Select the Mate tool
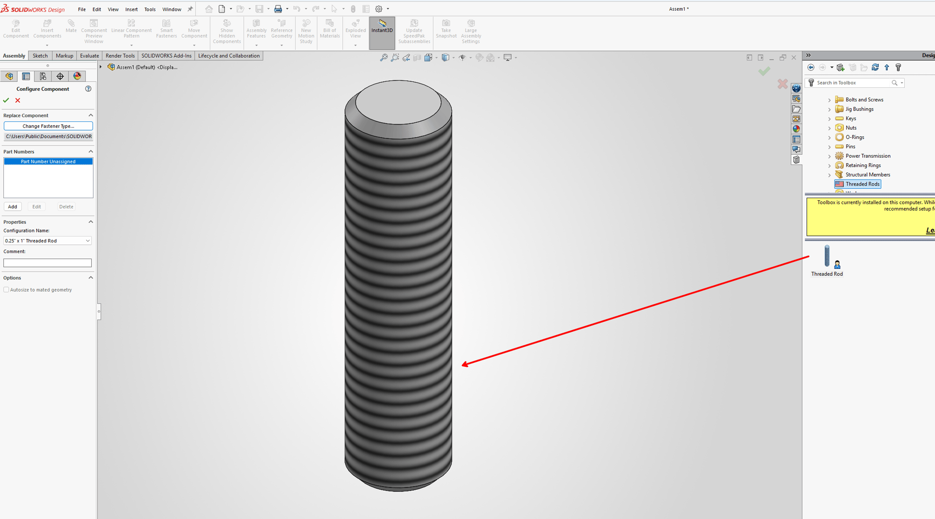The width and height of the screenshot is (935, 519). click(71, 26)
